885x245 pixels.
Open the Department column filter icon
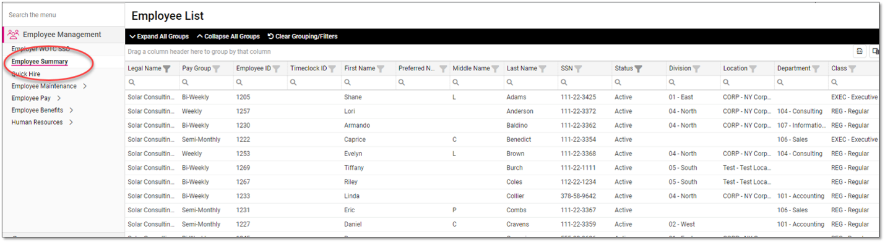click(x=816, y=69)
